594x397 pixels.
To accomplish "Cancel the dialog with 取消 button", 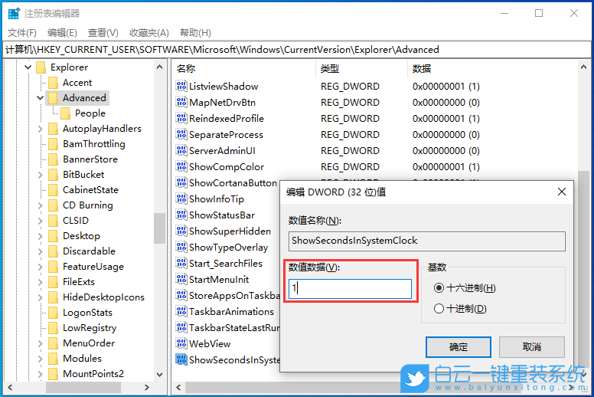I will pyautogui.click(x=531, y=347).
